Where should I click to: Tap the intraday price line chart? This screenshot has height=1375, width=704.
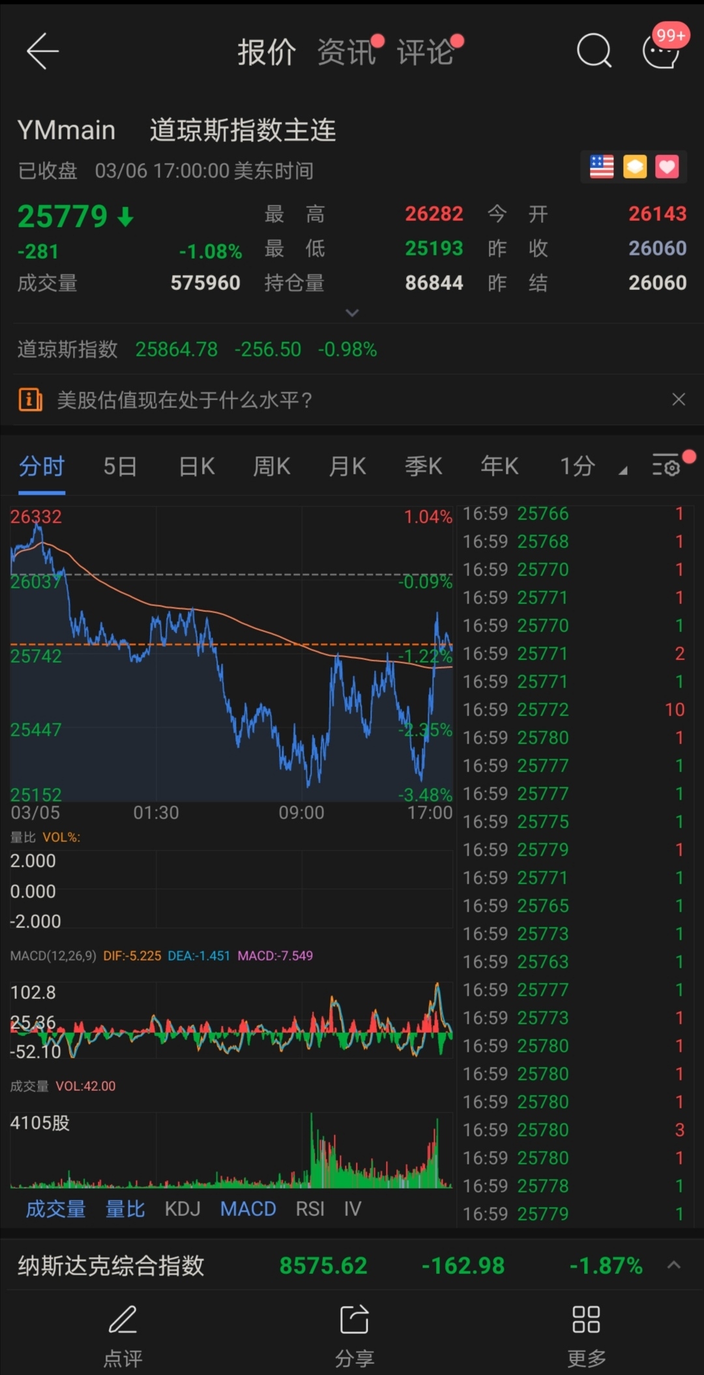[231, 655]
